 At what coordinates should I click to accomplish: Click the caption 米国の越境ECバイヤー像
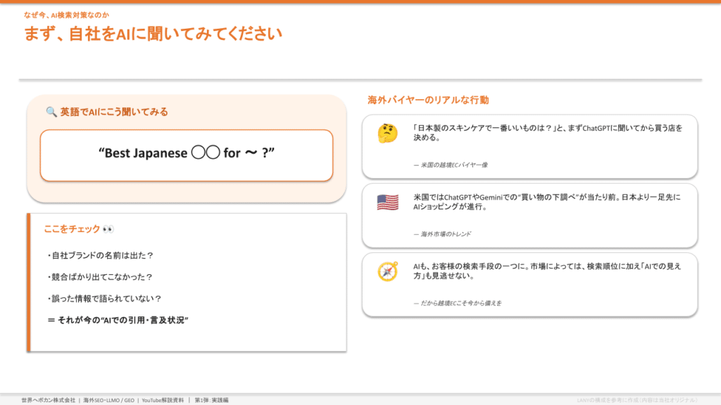click(x=451, y=165)
